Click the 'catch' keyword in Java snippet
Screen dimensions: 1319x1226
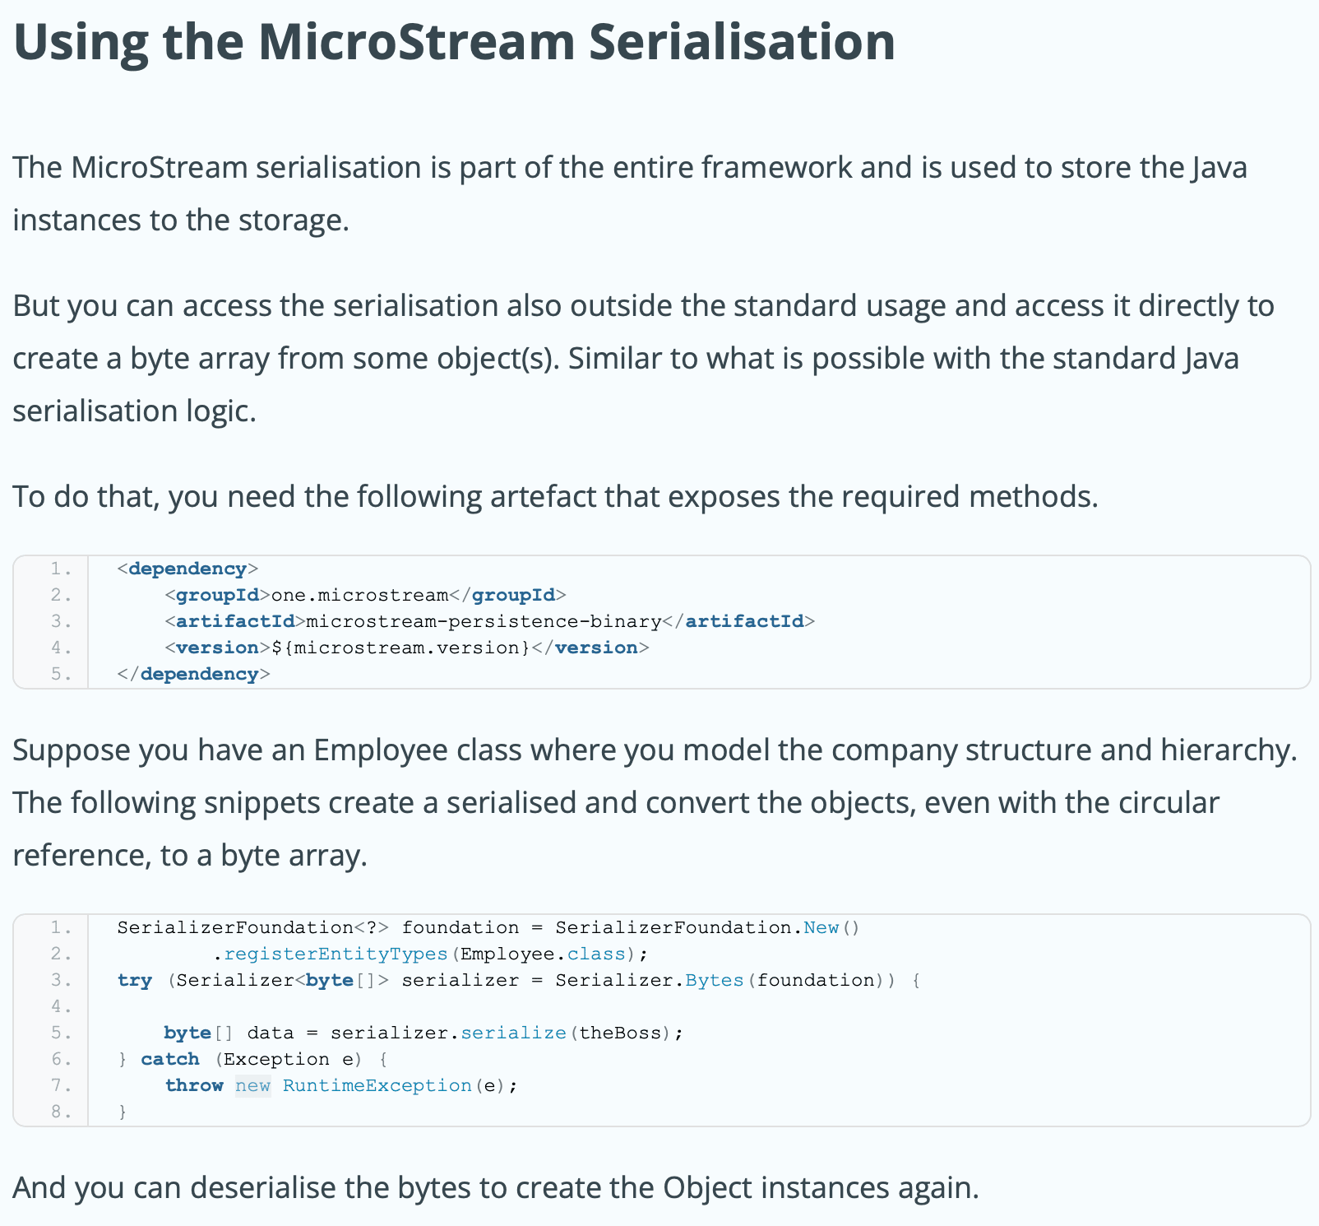pyautogui.click(x=170, y=1059)
